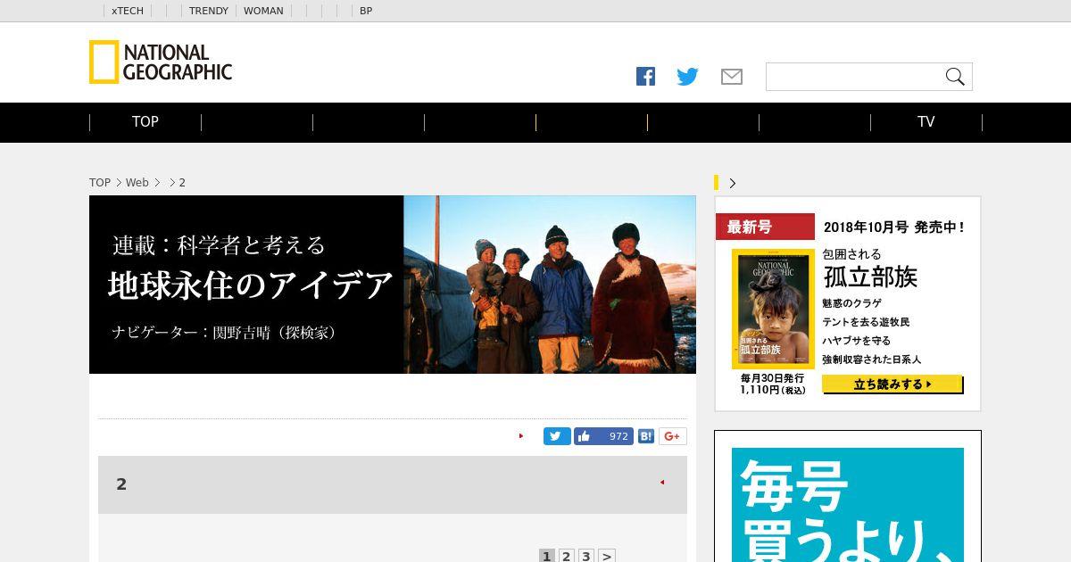This screenshot has width=1071, height=562.
Task: Share article via blue Twitter button
Action: (x=557, y=436)
